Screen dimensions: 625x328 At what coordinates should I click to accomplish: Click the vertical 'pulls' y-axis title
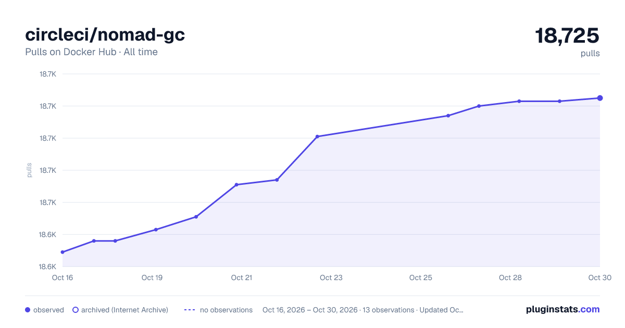click(30, 170)
